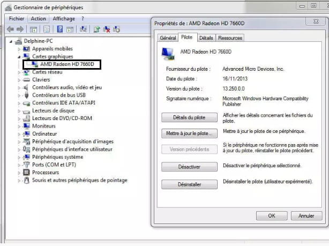Switch to the Général tab
This screenshot has width=329, height=246.
[168, 38]
